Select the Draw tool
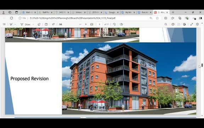The width and height of the screenshot is (204, 128). pyautogui.click(x=25, y=25)
